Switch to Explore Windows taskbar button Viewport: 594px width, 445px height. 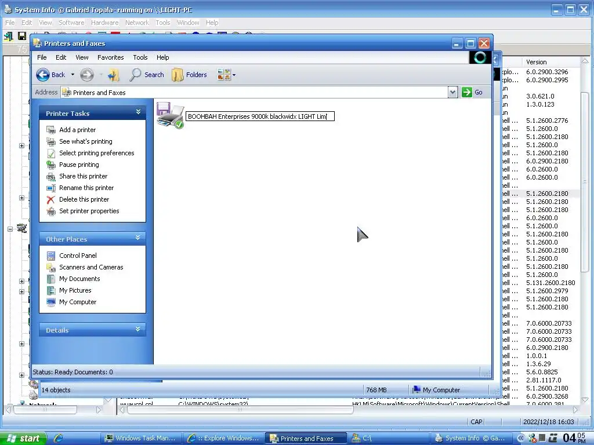pyautogui.click(x=223, y=438)
